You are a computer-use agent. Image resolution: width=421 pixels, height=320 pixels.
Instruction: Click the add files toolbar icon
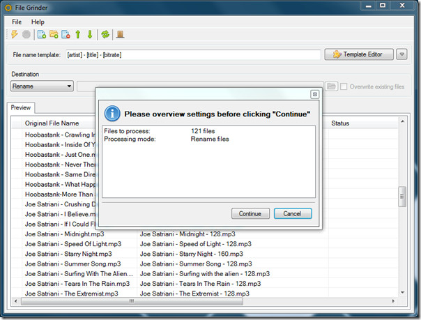click(x=42, y=34)
